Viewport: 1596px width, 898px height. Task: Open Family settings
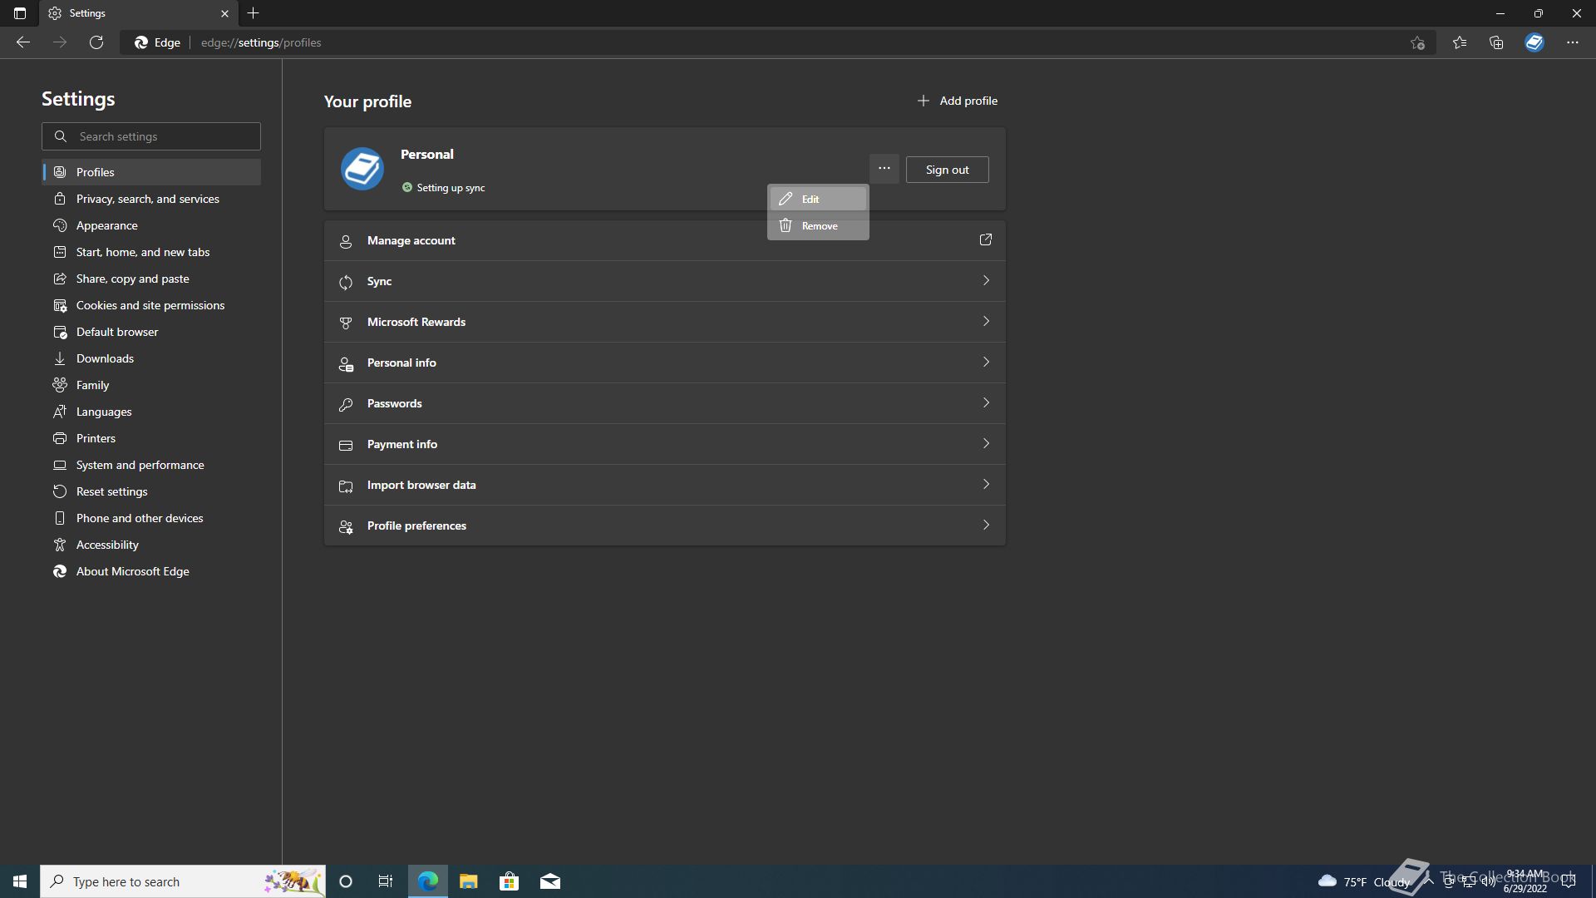click(x=151, y=385)
